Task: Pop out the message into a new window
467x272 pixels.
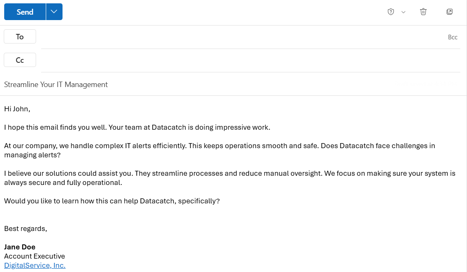Action: [x=449, y=12]
